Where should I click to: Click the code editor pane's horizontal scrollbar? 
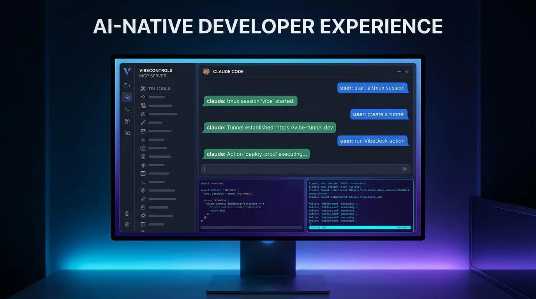[251, 227]
